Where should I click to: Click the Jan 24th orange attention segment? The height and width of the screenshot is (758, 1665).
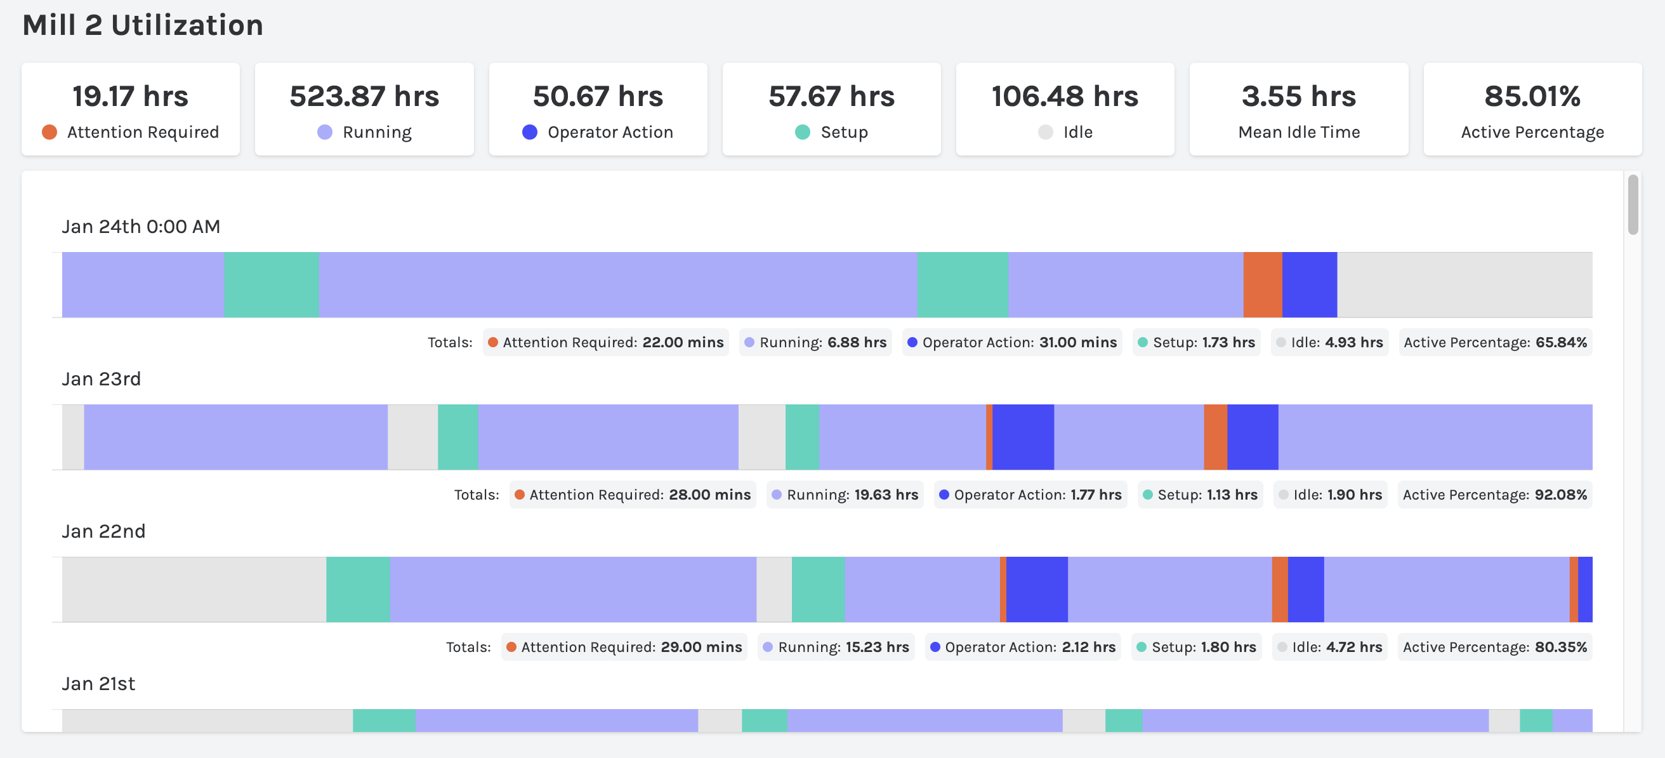click(x=1261, y=284)
